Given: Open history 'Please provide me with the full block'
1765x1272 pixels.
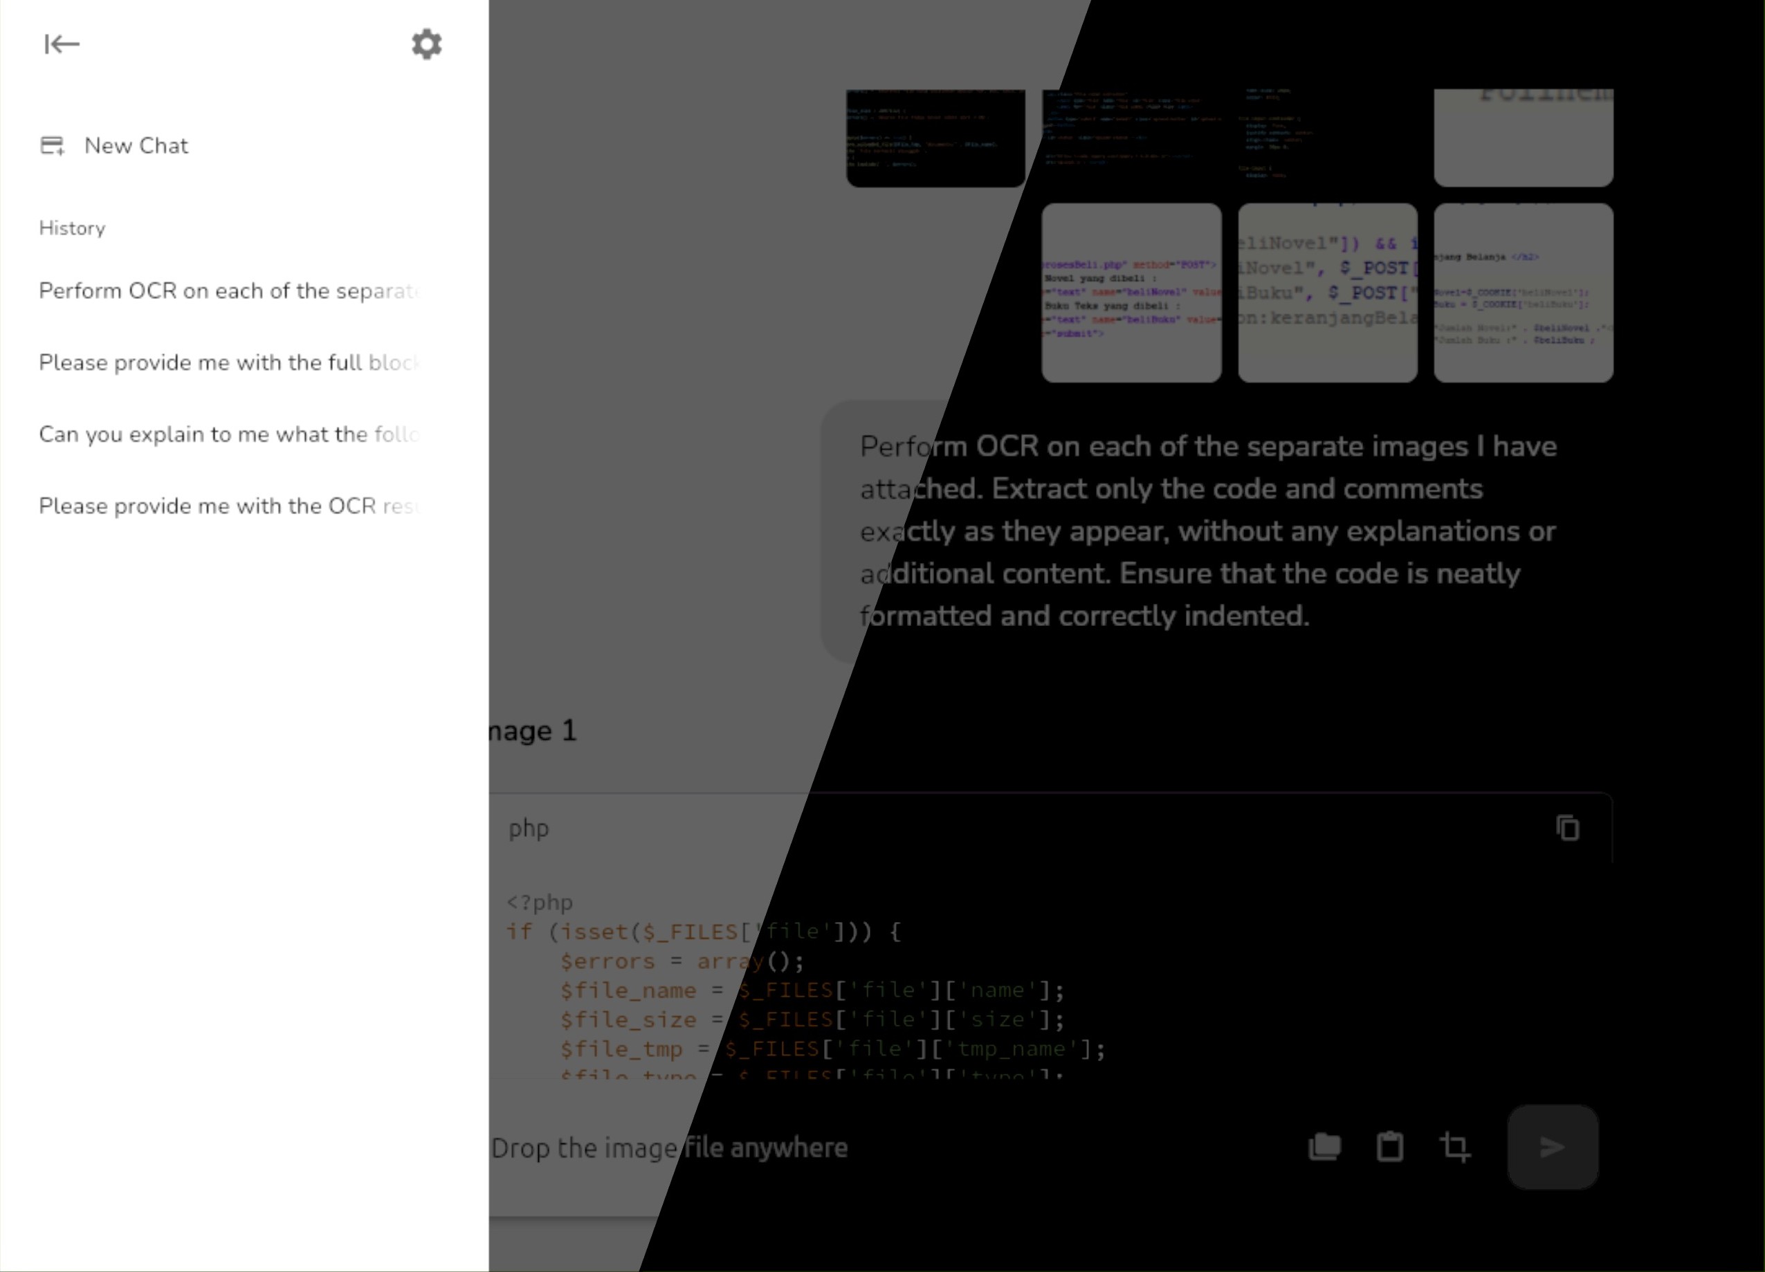Looking at the screenshot, I should [x=230, y=362].
